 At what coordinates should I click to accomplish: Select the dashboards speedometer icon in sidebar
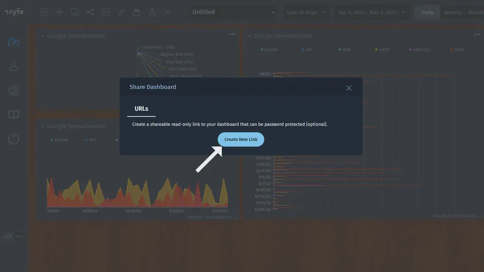tap(13, 42)
